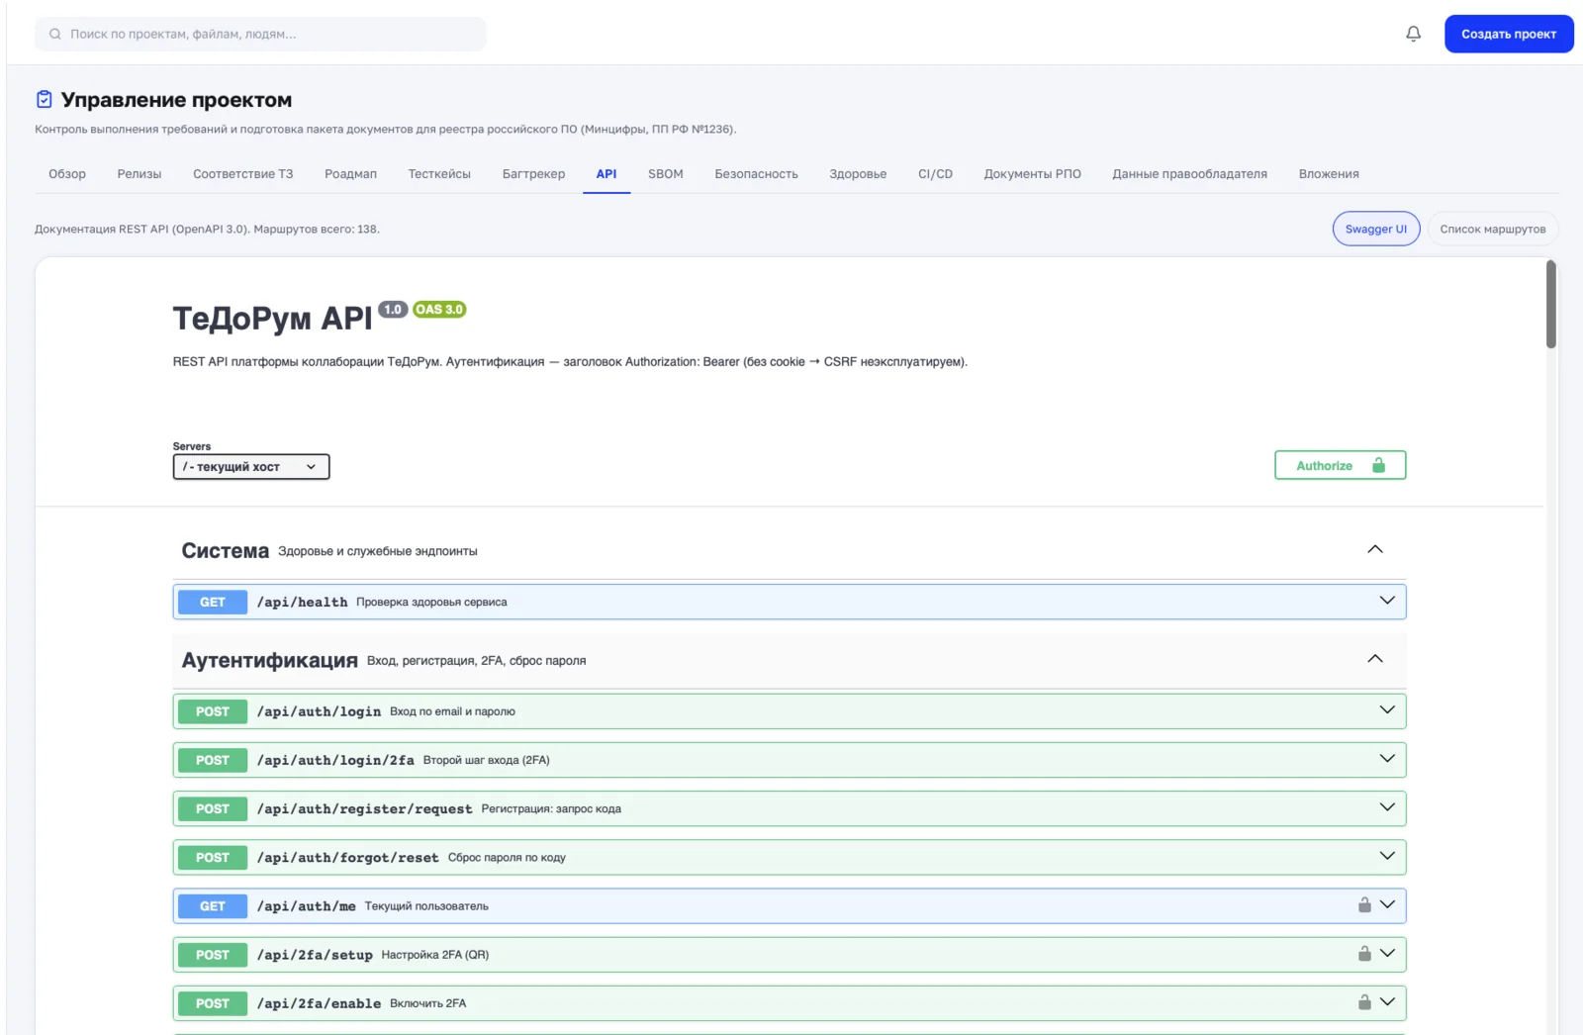This screenshot has width=1583, height=1035.
Task: Click POST badge of /api/auth/forgot/reset
Action: (x=213, y=857)
